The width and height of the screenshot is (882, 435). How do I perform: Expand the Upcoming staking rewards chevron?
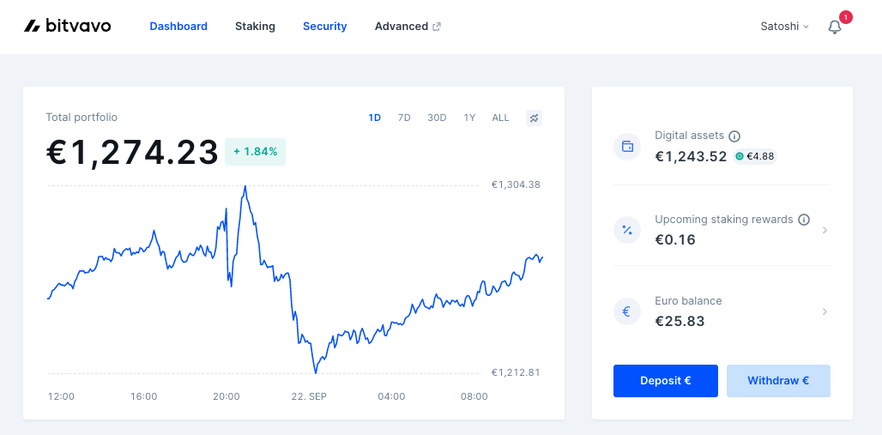825,230
